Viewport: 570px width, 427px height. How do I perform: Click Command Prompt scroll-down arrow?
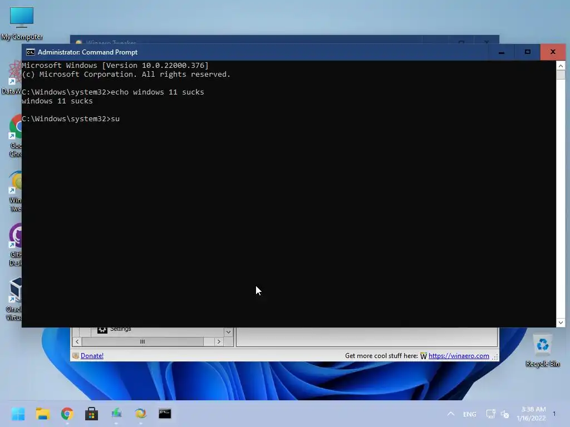click(561, 322)
